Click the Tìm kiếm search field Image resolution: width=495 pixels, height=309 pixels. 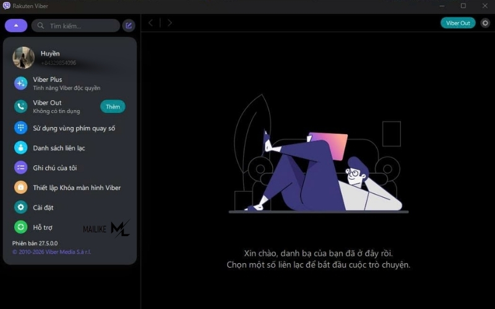coord(75,25)
